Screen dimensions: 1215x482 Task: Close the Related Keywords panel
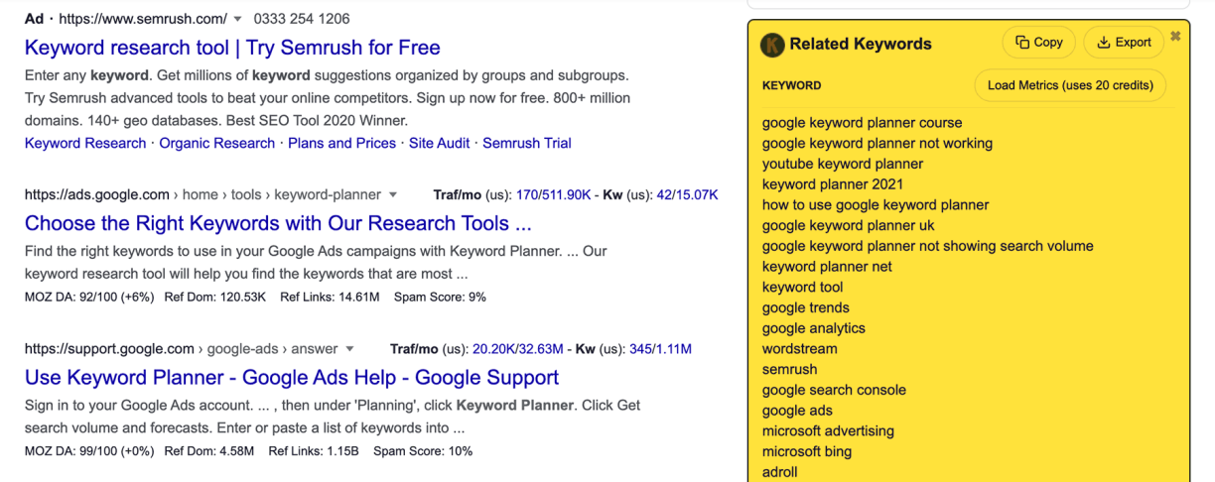(x=1175, y=37)
